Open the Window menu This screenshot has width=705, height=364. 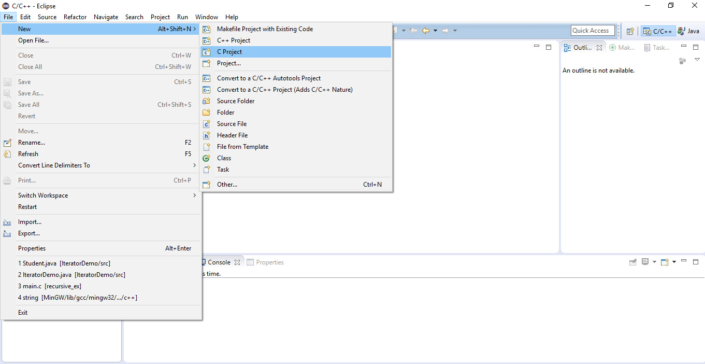tap(206, 17)
